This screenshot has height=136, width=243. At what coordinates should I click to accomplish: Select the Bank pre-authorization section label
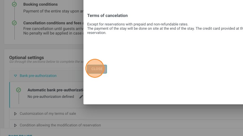click(x=38, y=76)
